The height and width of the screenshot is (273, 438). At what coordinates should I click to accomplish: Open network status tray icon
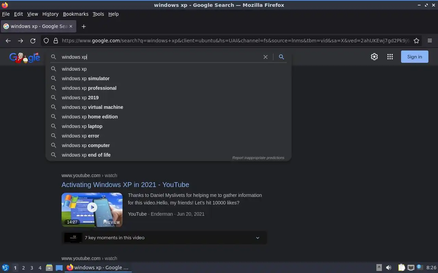coord(411,268)
